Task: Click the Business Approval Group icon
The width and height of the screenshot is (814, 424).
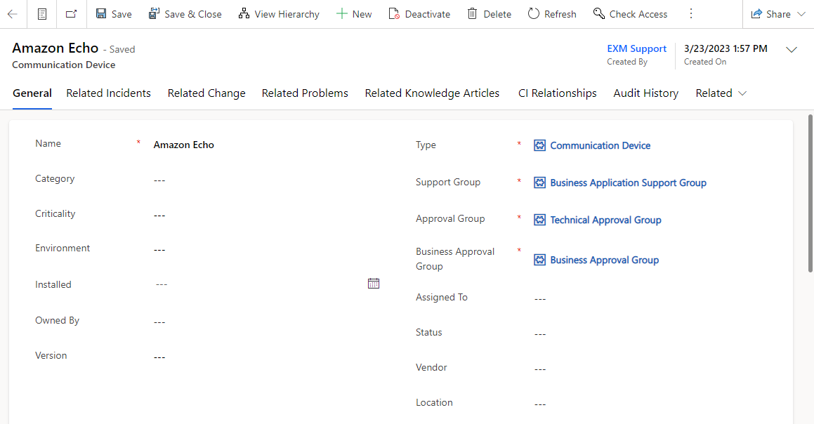Action: point(540,260)
